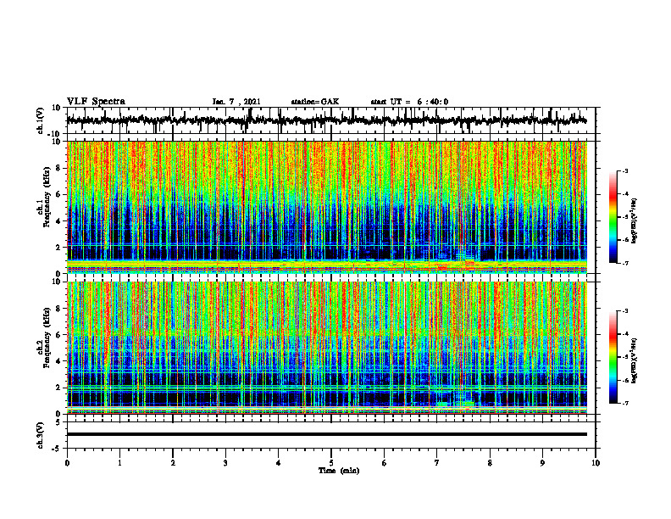Click the flat black ch.3 trace line
The image size is (671, 519).
click(326, 434)
